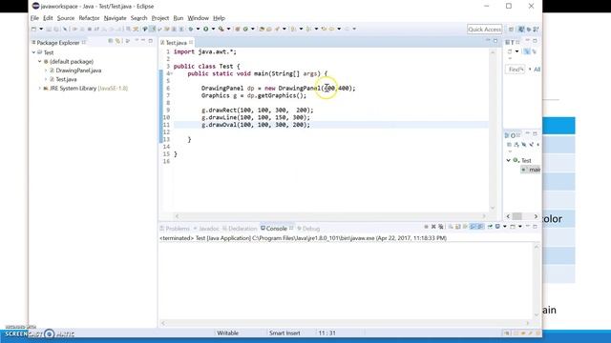Click the Debug bug icon in toolbar
611x343 pixels.
[x=191, y=29]
